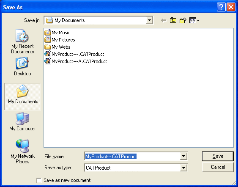238x187 pixels.
Task: Expand the File name dropdown arrow
Action: pos(183,156)
